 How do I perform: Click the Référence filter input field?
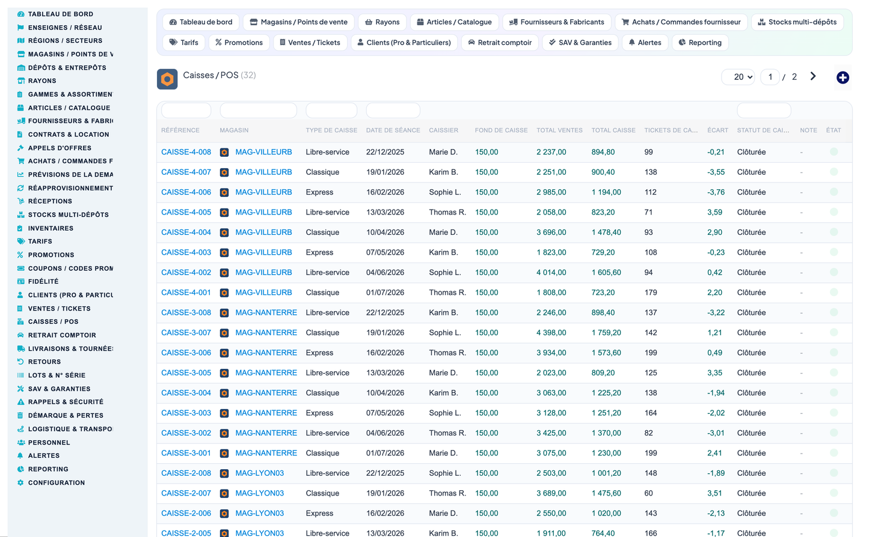(186, 111)
